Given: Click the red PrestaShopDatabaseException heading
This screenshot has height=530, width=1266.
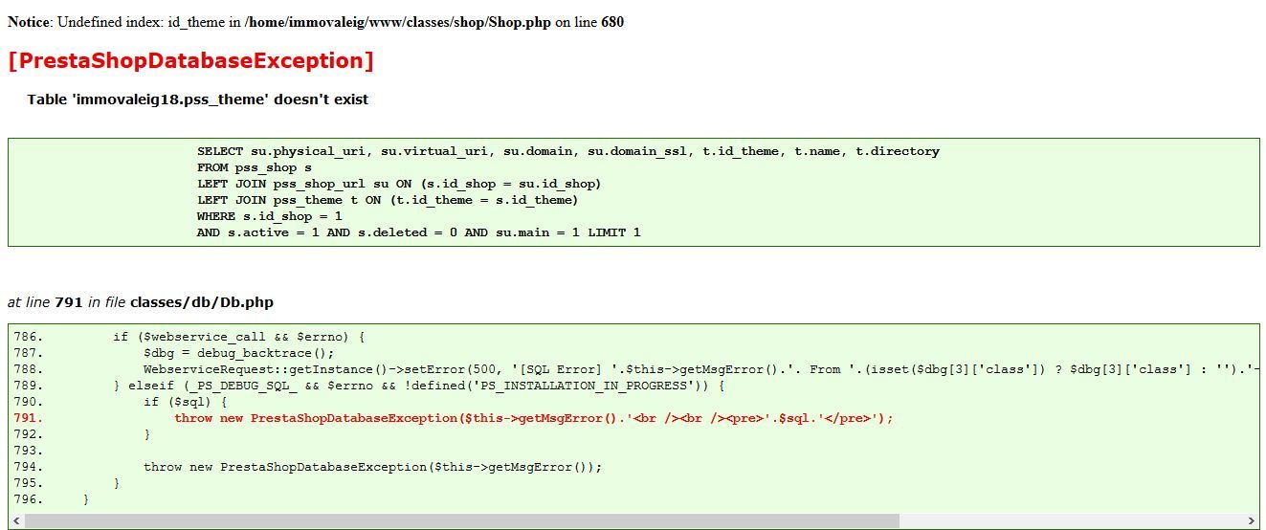Looking at the screenshot, I should (x=190, y=61).
